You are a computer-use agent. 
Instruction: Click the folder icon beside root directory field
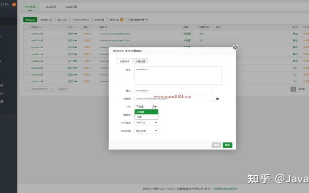point(217,98)
